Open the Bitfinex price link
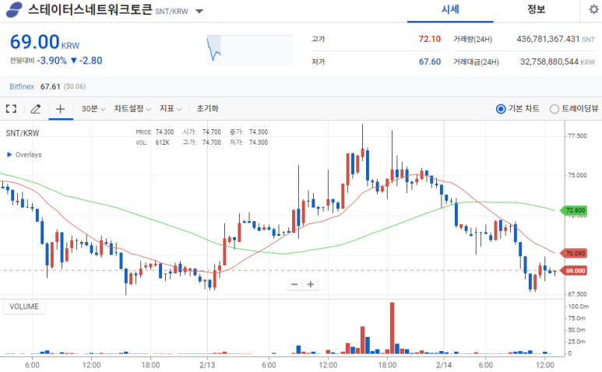602x372 pixels. [x=22, y=86]
